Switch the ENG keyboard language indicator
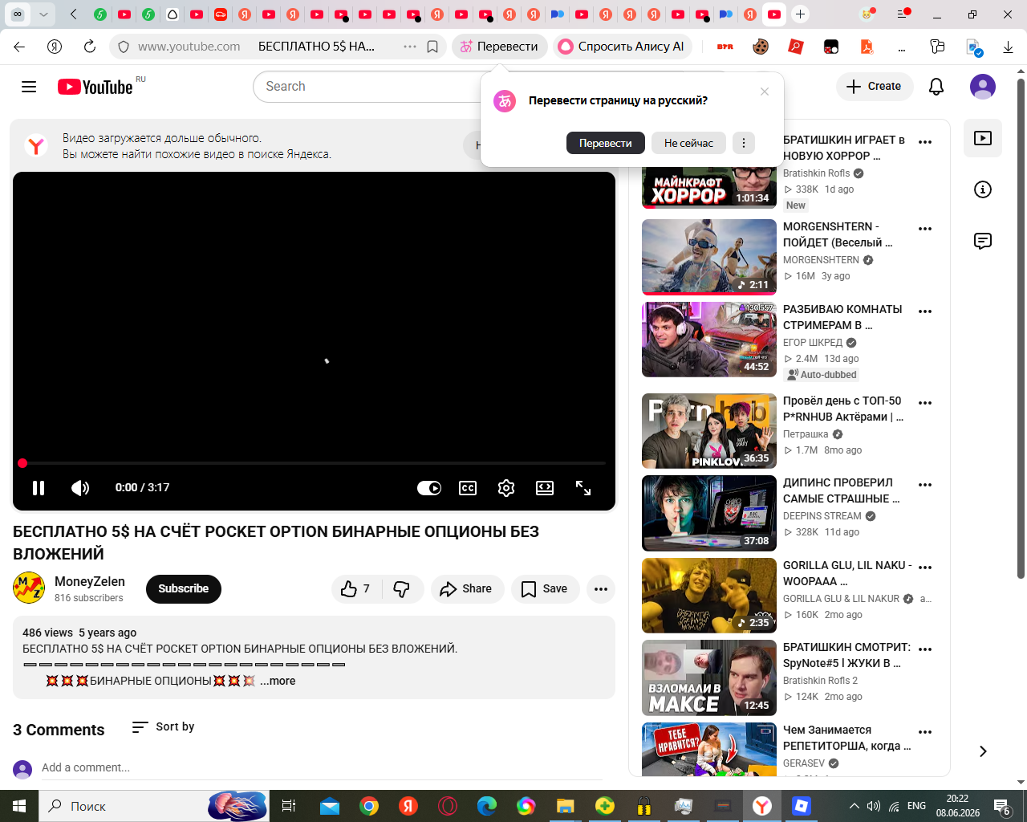 tap(916, 806)
